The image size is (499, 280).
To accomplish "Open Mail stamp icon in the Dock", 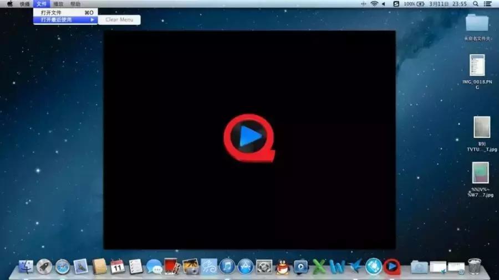I will (x=81, y=266).
